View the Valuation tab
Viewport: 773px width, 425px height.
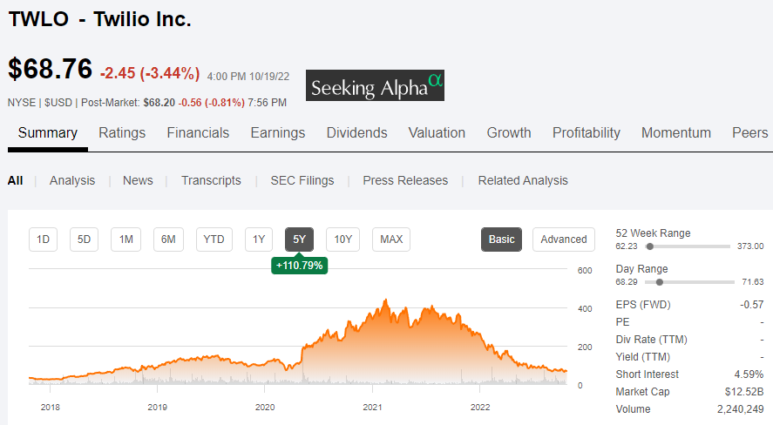point(437,133)
